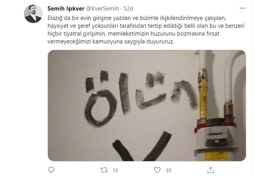The height and width of the screenshot is (176, 271).
Task: Click the reply speech bubble icon
Action: 51,170
